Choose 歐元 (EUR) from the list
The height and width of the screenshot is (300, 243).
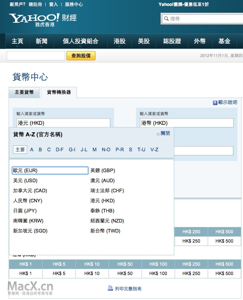pos(50,170)
